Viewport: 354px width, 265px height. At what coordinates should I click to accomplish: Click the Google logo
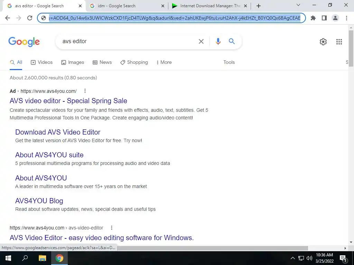pos(24,42)
